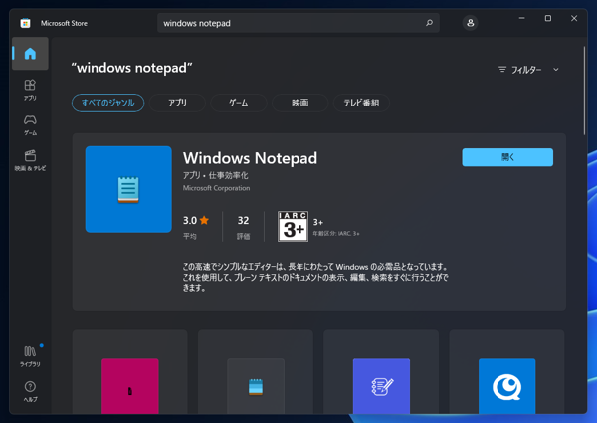Click the vertical scrollbar thumb
The image size is (597, 423).
click(x=584, y=91)
